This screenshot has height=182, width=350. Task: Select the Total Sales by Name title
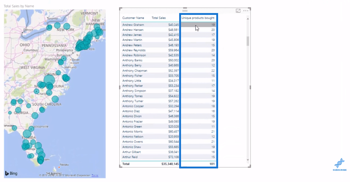coord(19,6)
